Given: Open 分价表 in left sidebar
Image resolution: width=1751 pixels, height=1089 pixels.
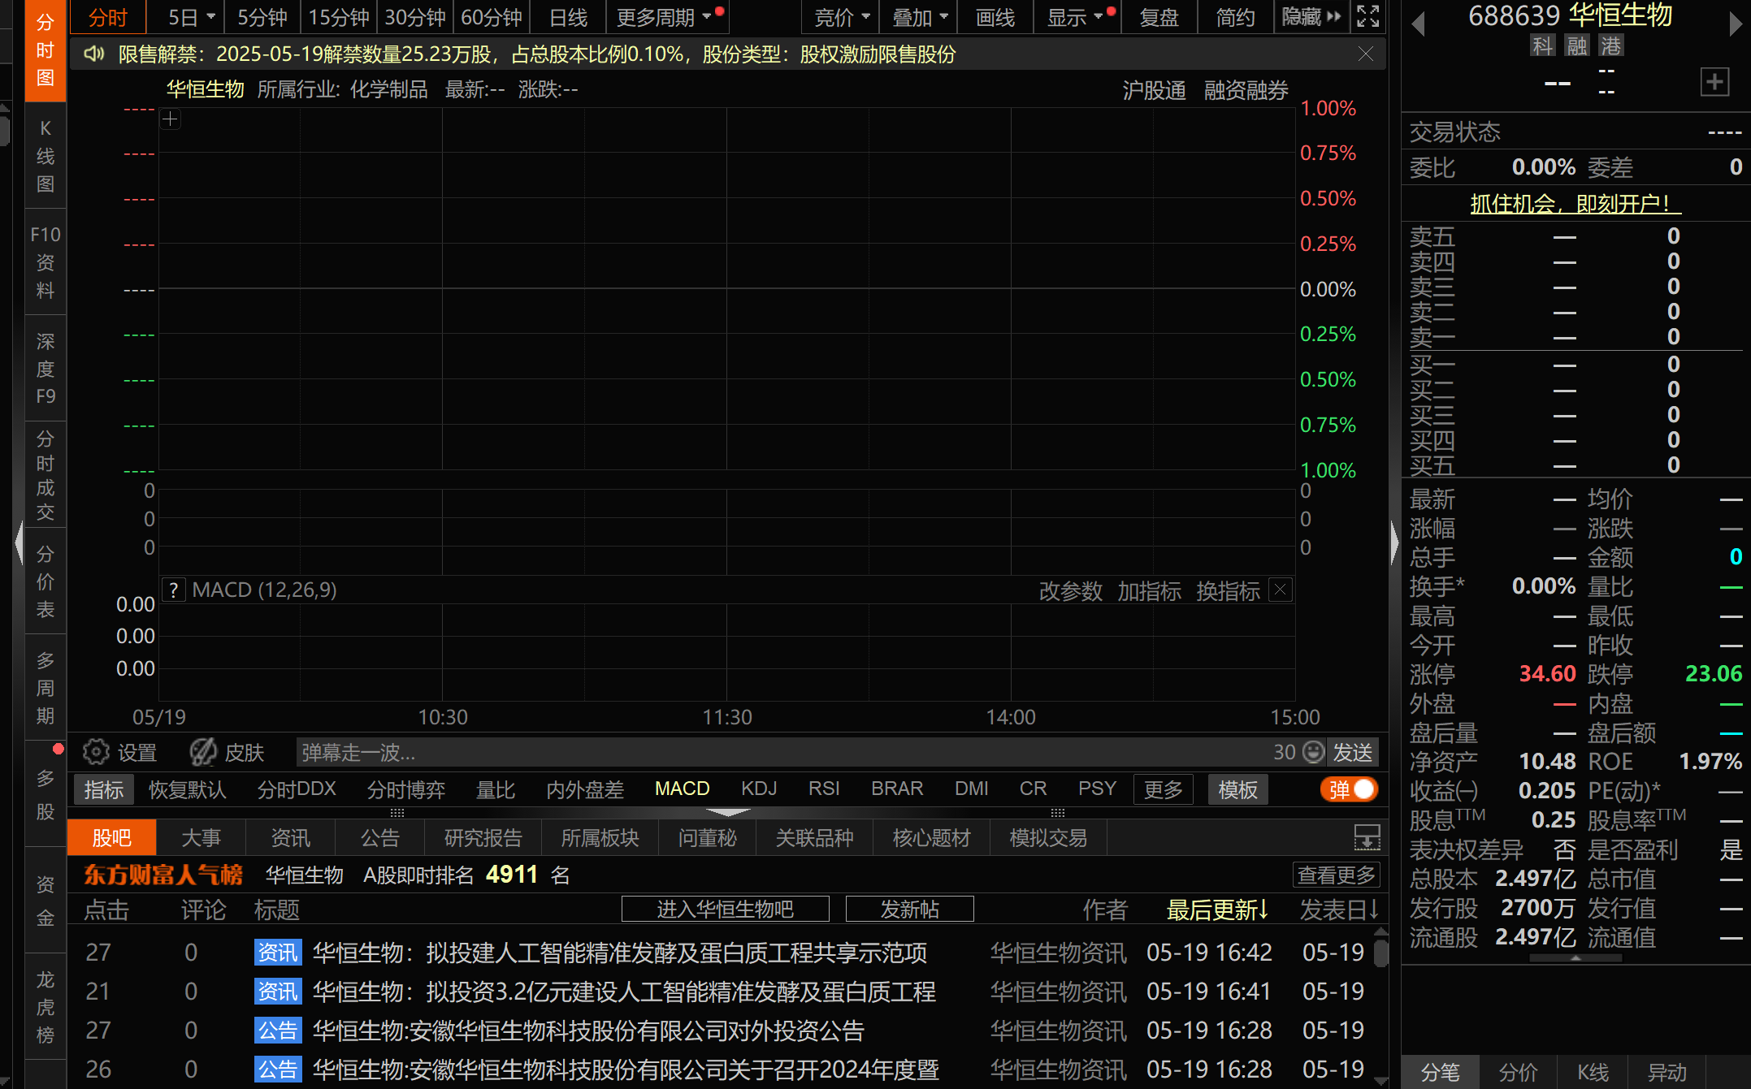Looking at the screenshot, I should tap(46, 581).
